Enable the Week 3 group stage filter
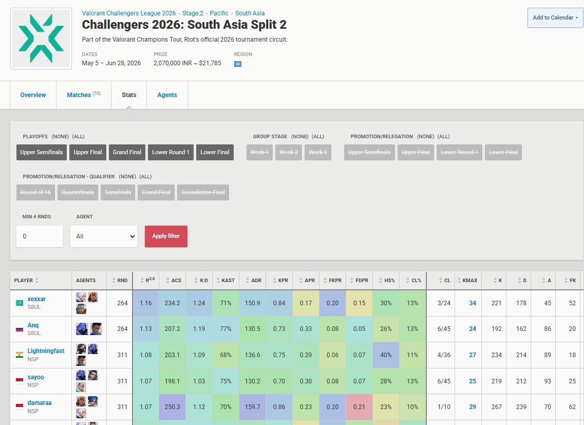The image size is (584, 425). coord(318,152)
